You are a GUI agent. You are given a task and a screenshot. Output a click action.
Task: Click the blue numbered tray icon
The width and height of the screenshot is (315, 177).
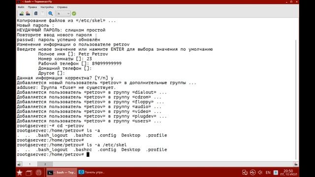click(276, 173)
